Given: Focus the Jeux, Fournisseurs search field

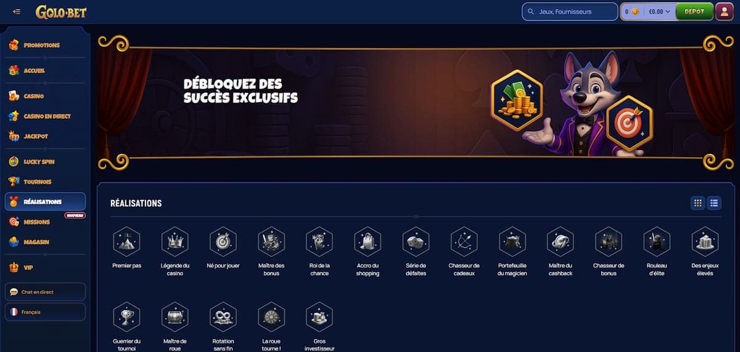Looking at the screenshot, I should 570,12.
